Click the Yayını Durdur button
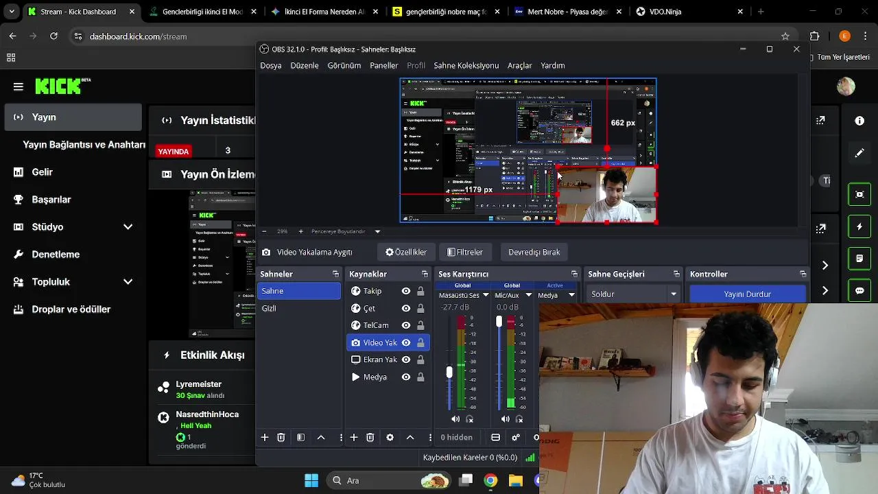The image size is (878, 494). tap(748, 294)
